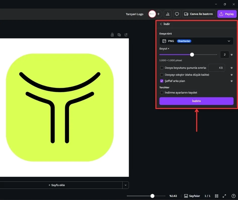Check İndirme ayarlarını kaydet checkbox
238x200 pixels.
(162, 93)
